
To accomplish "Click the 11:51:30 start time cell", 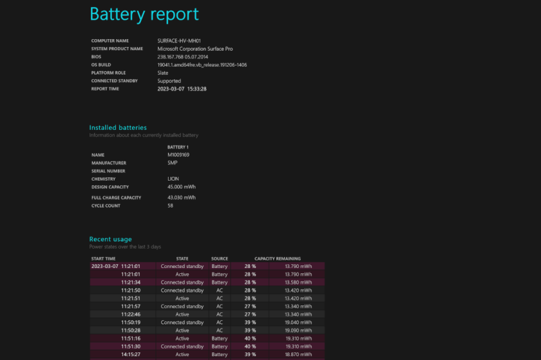I will coord(131,346).
